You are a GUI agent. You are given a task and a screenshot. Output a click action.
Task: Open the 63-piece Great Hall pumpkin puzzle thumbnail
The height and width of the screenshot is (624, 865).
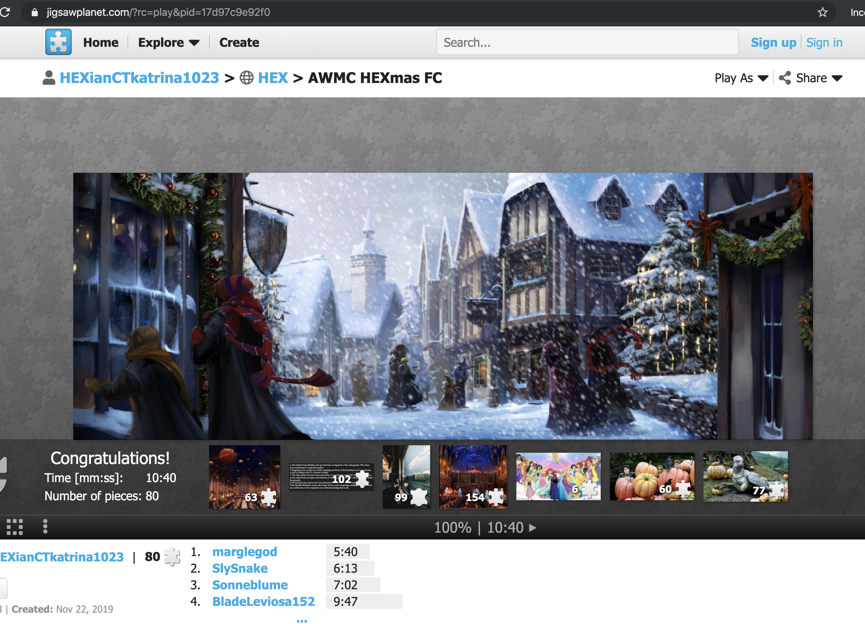[244, 477]
